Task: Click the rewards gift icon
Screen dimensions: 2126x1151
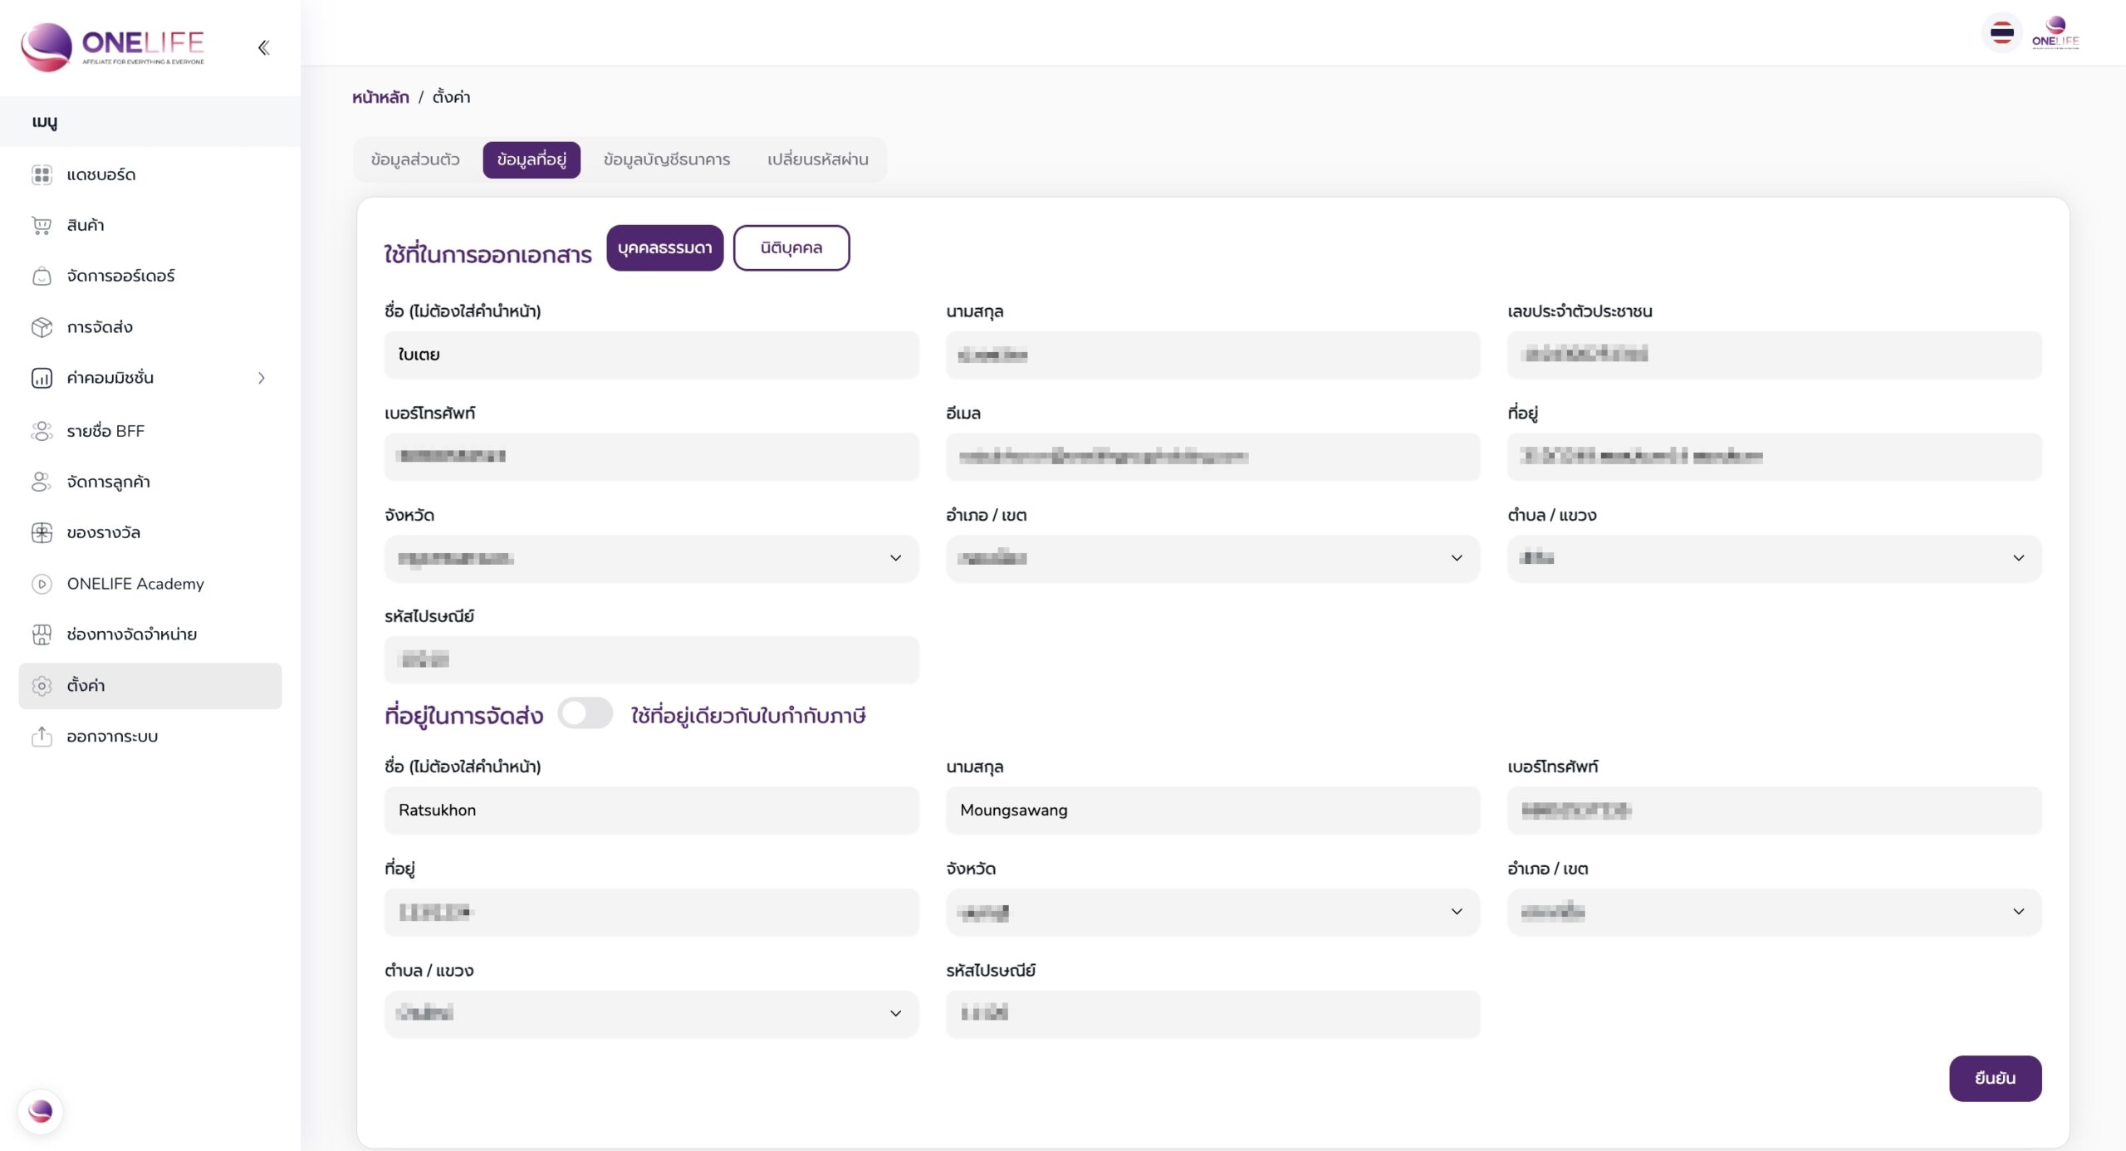Action: 42,532
